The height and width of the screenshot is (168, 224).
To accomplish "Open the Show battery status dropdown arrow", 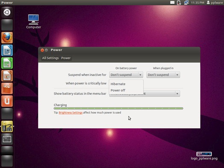I will (x=177, y=94).
